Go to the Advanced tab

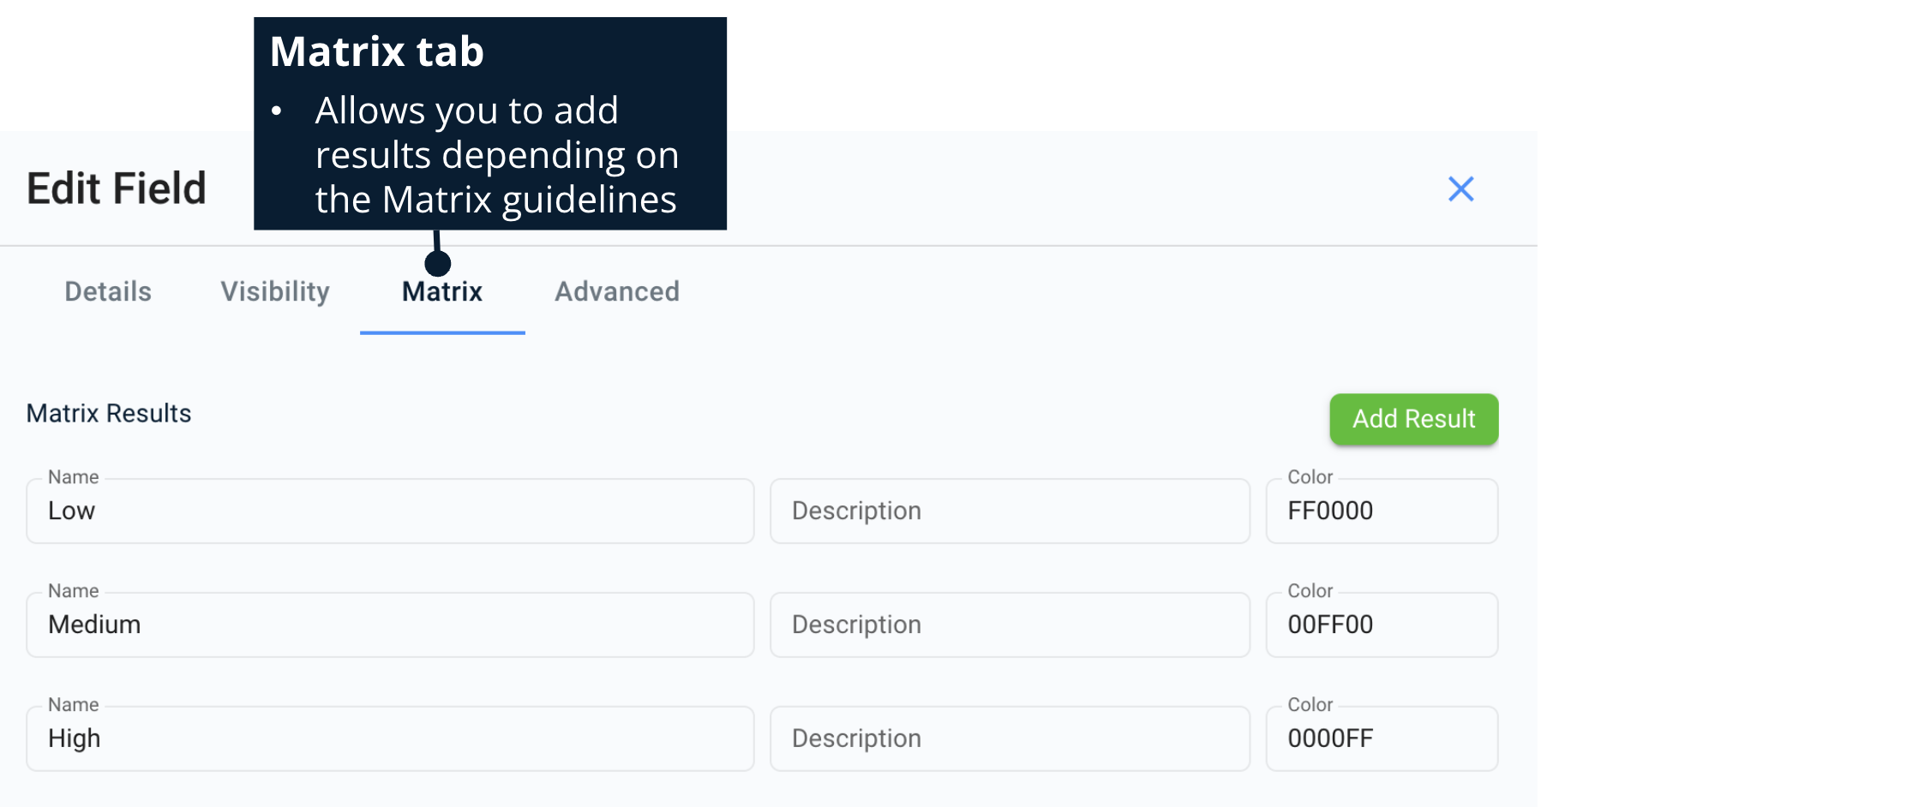click(616, 291)
